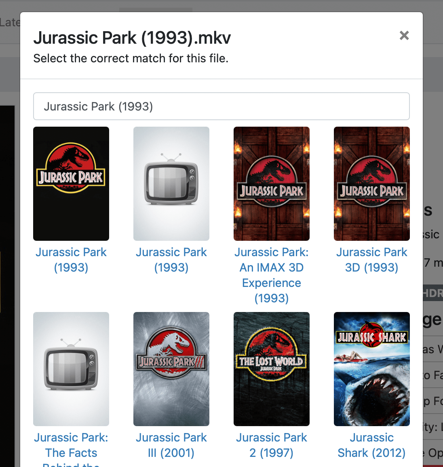Viewport: 443px width, 467px height.
Task: Click the TV placeholder above The Facts title
Action: click(71, 369)
